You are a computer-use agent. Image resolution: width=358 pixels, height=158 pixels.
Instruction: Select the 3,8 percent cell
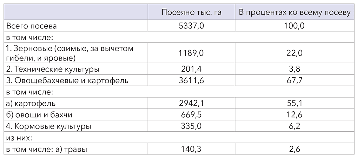pyautogui.click(x=295, y=69)
